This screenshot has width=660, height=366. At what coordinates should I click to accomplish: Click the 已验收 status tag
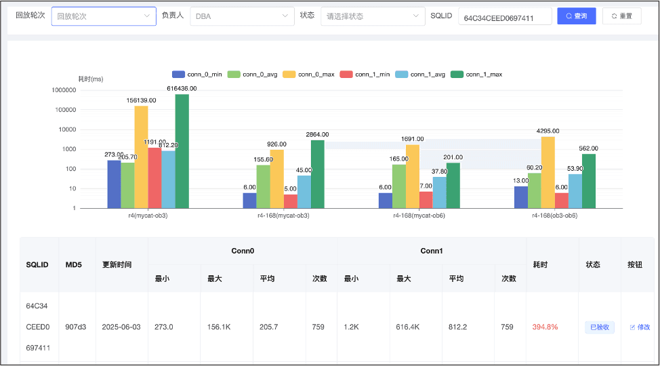tap(600, 327)
